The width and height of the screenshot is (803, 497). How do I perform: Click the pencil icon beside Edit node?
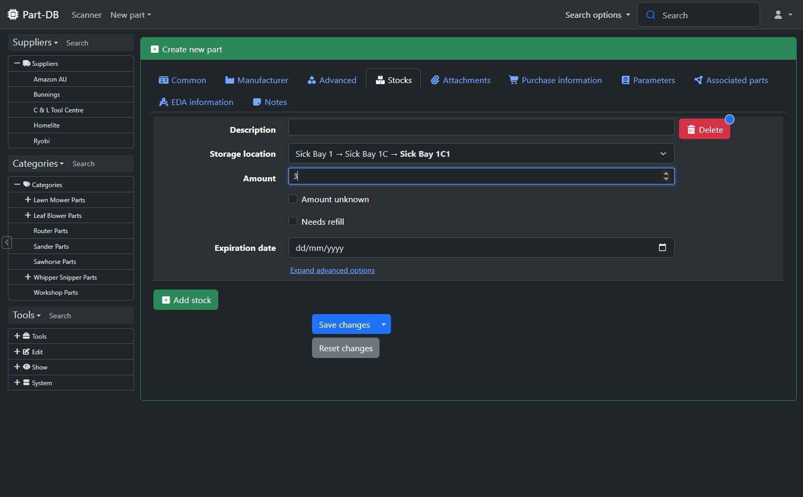pos(26,352)
